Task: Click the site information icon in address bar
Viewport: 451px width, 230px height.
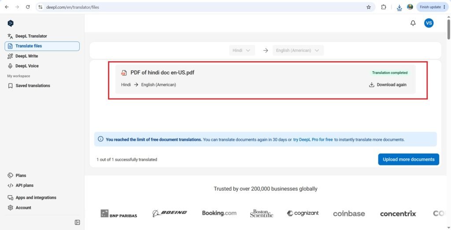Action: (x=41, y=7)
